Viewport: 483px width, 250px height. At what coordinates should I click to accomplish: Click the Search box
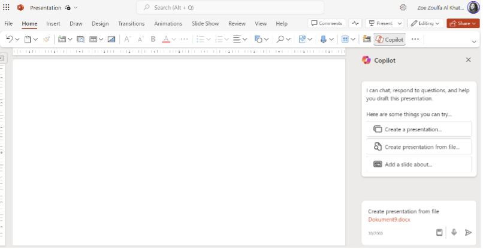pyautogui.click(x=230, y=7)
